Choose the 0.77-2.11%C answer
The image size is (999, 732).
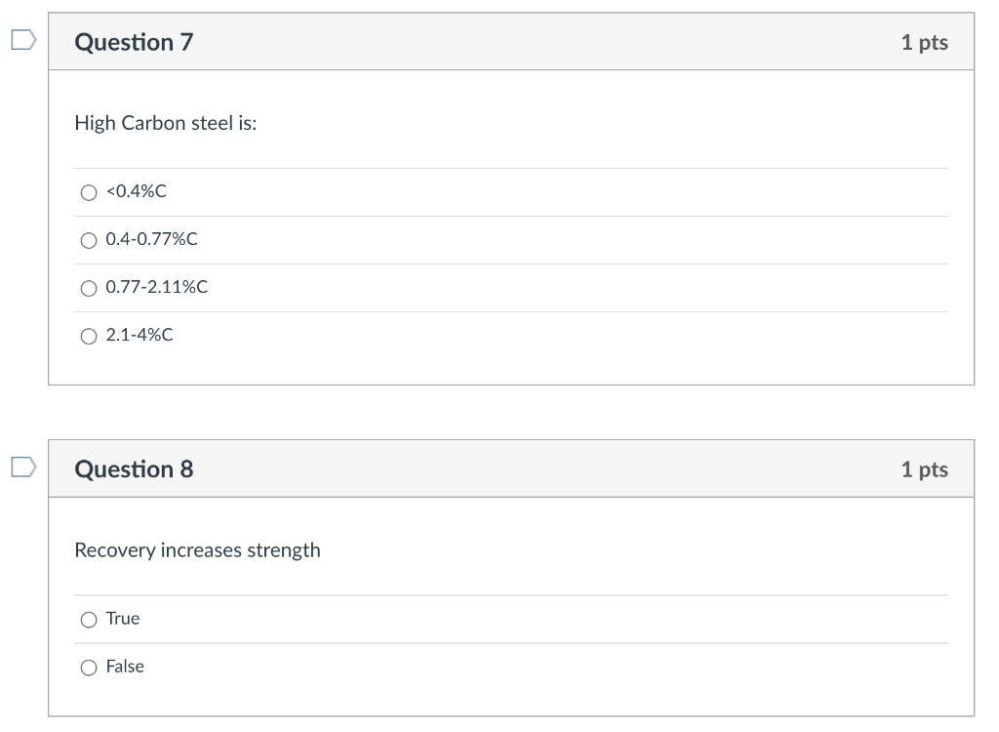tap(89, 288)
